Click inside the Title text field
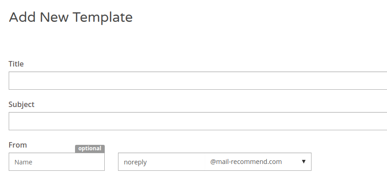 [x=198, y=81]
